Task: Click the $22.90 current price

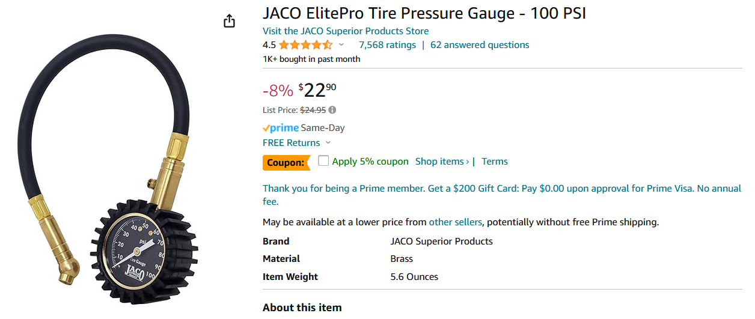Action: point(317,90)
